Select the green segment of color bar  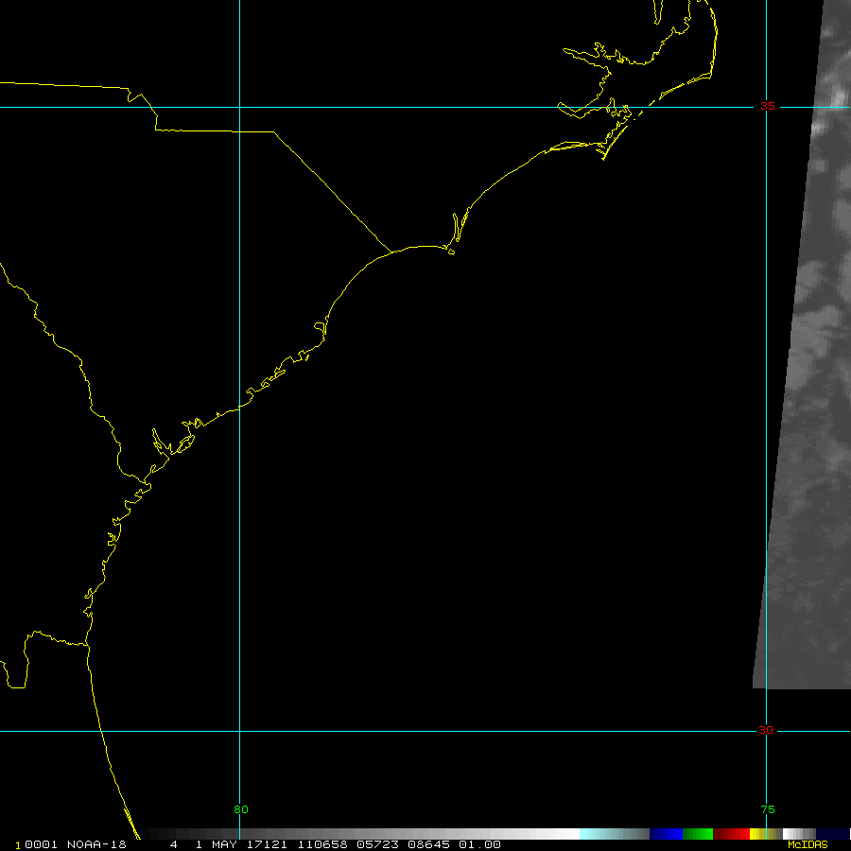pos(698,834)
